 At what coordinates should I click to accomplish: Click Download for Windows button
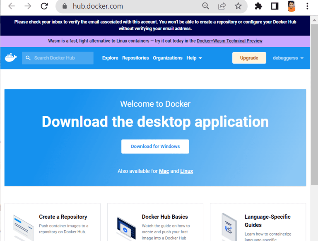155,146
